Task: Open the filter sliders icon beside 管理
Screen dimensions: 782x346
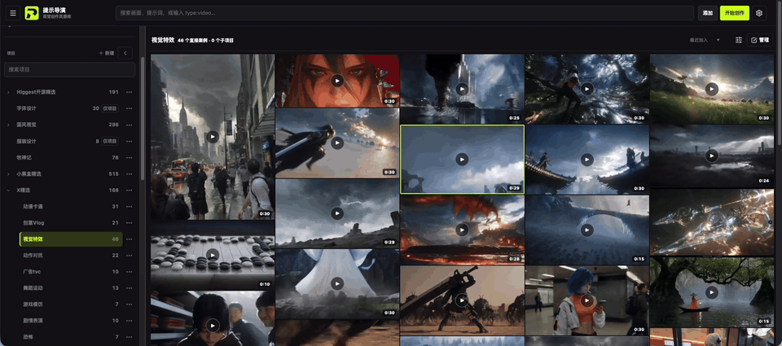Action: [x=739, y=40]
